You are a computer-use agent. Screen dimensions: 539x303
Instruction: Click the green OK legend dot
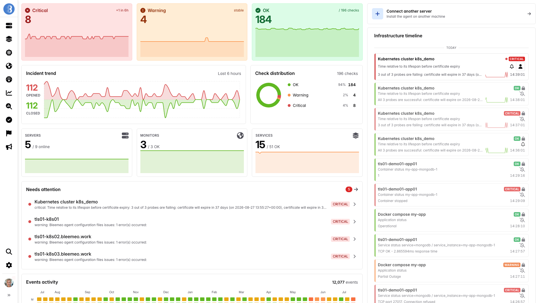coord(289,85)
